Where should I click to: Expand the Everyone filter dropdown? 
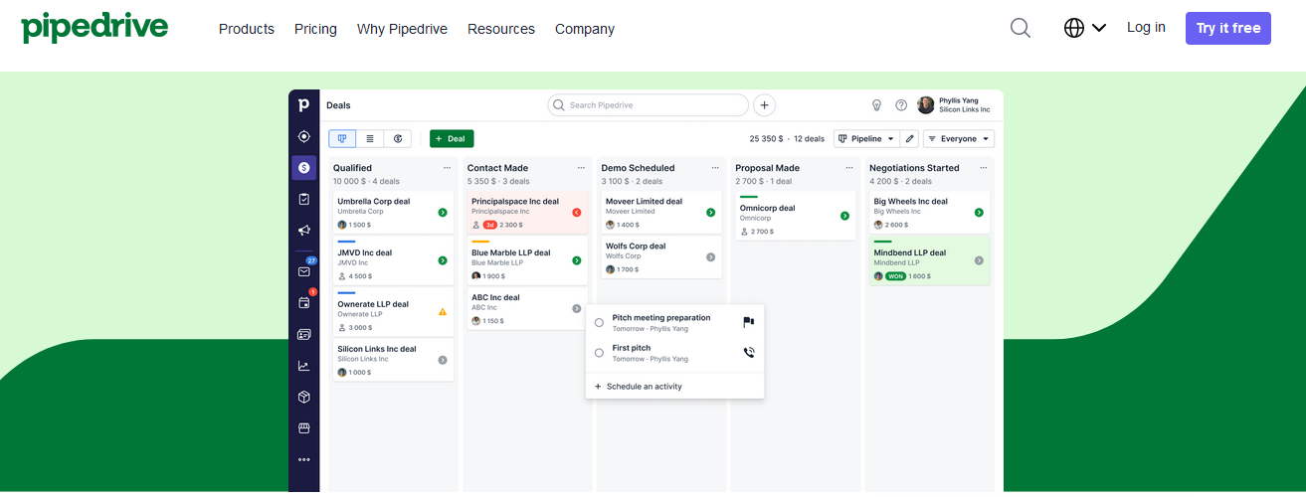pyautogui.click(x=958, y=139)
